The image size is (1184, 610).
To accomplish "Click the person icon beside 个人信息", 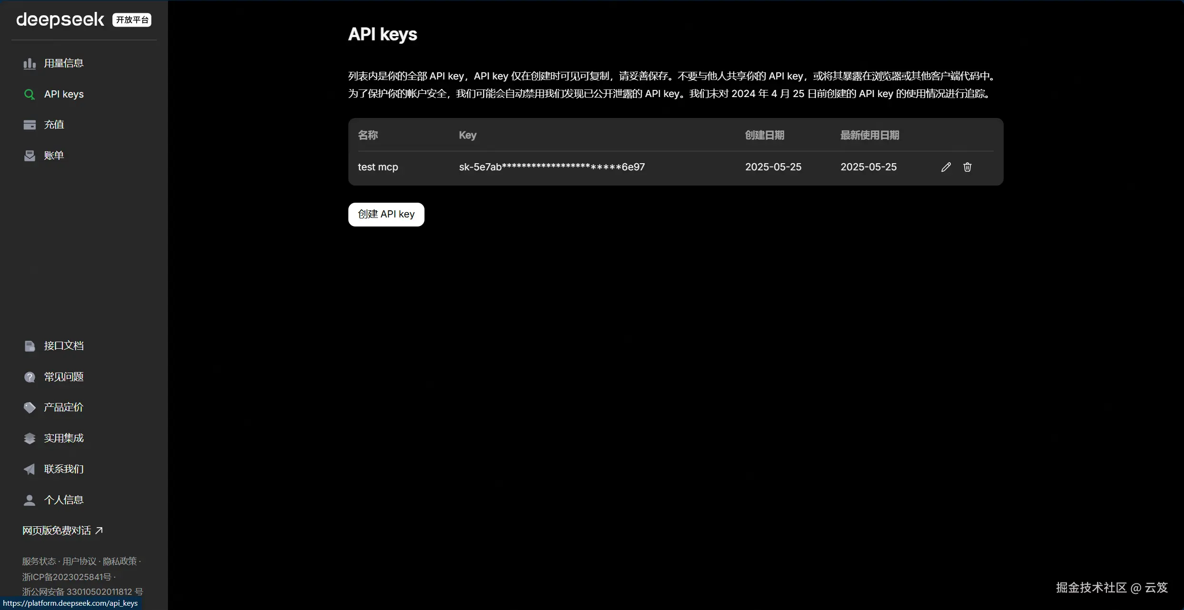I will pyautogui.click(x=30, y=500).
